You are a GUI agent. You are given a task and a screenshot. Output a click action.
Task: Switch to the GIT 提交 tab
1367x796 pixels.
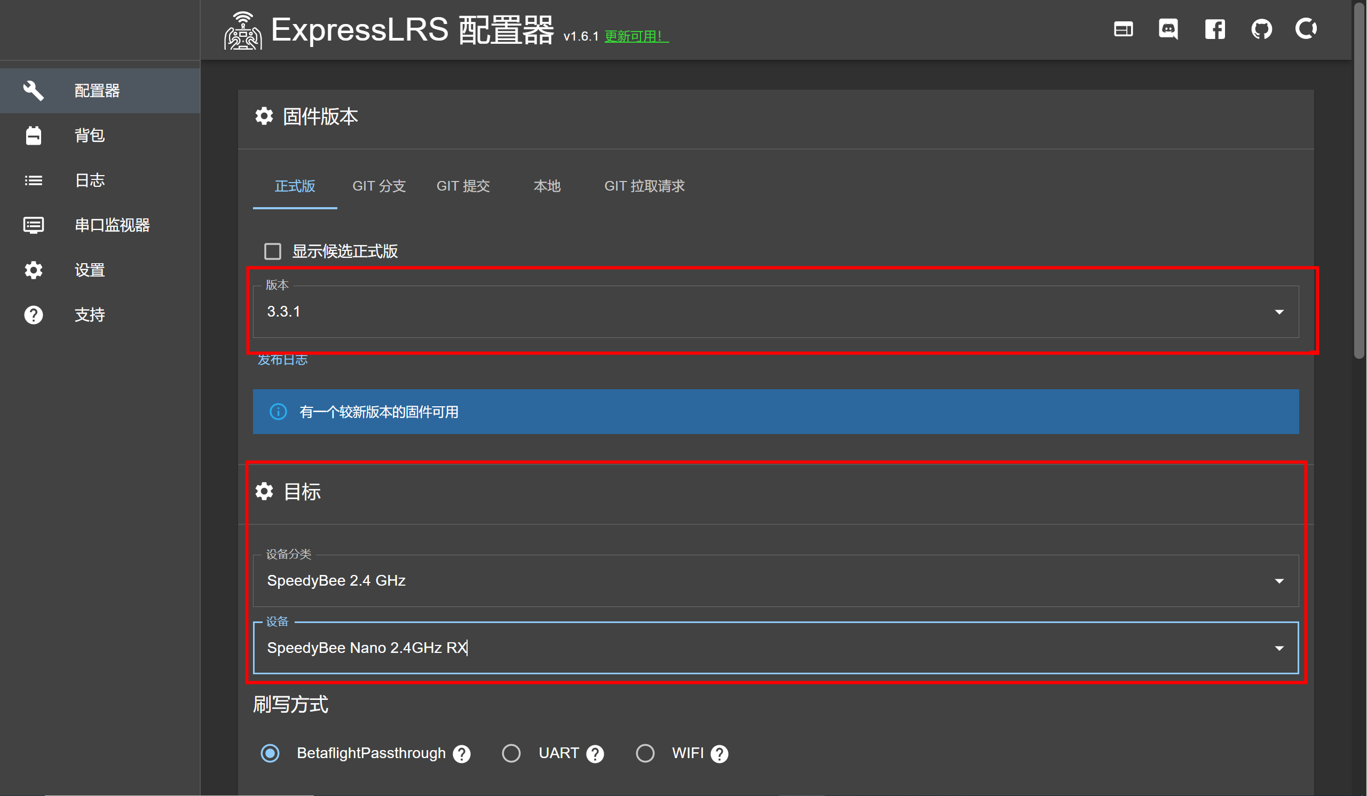pyautogui.click(x=463, y=186)
